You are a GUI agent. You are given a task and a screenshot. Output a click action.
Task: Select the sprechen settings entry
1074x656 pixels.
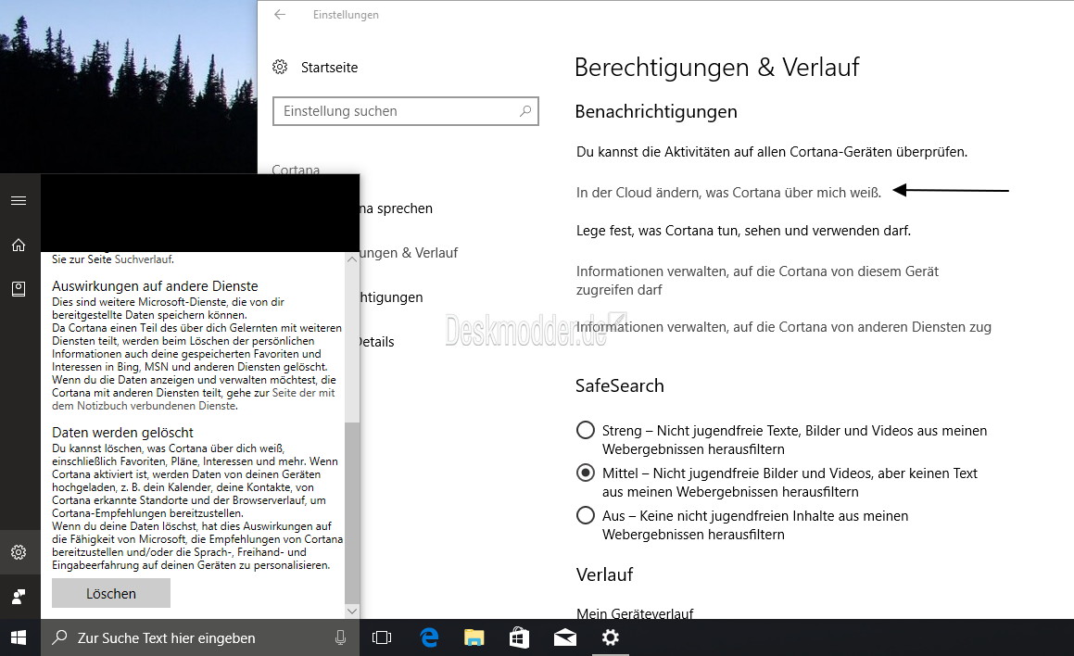[396, 208]
